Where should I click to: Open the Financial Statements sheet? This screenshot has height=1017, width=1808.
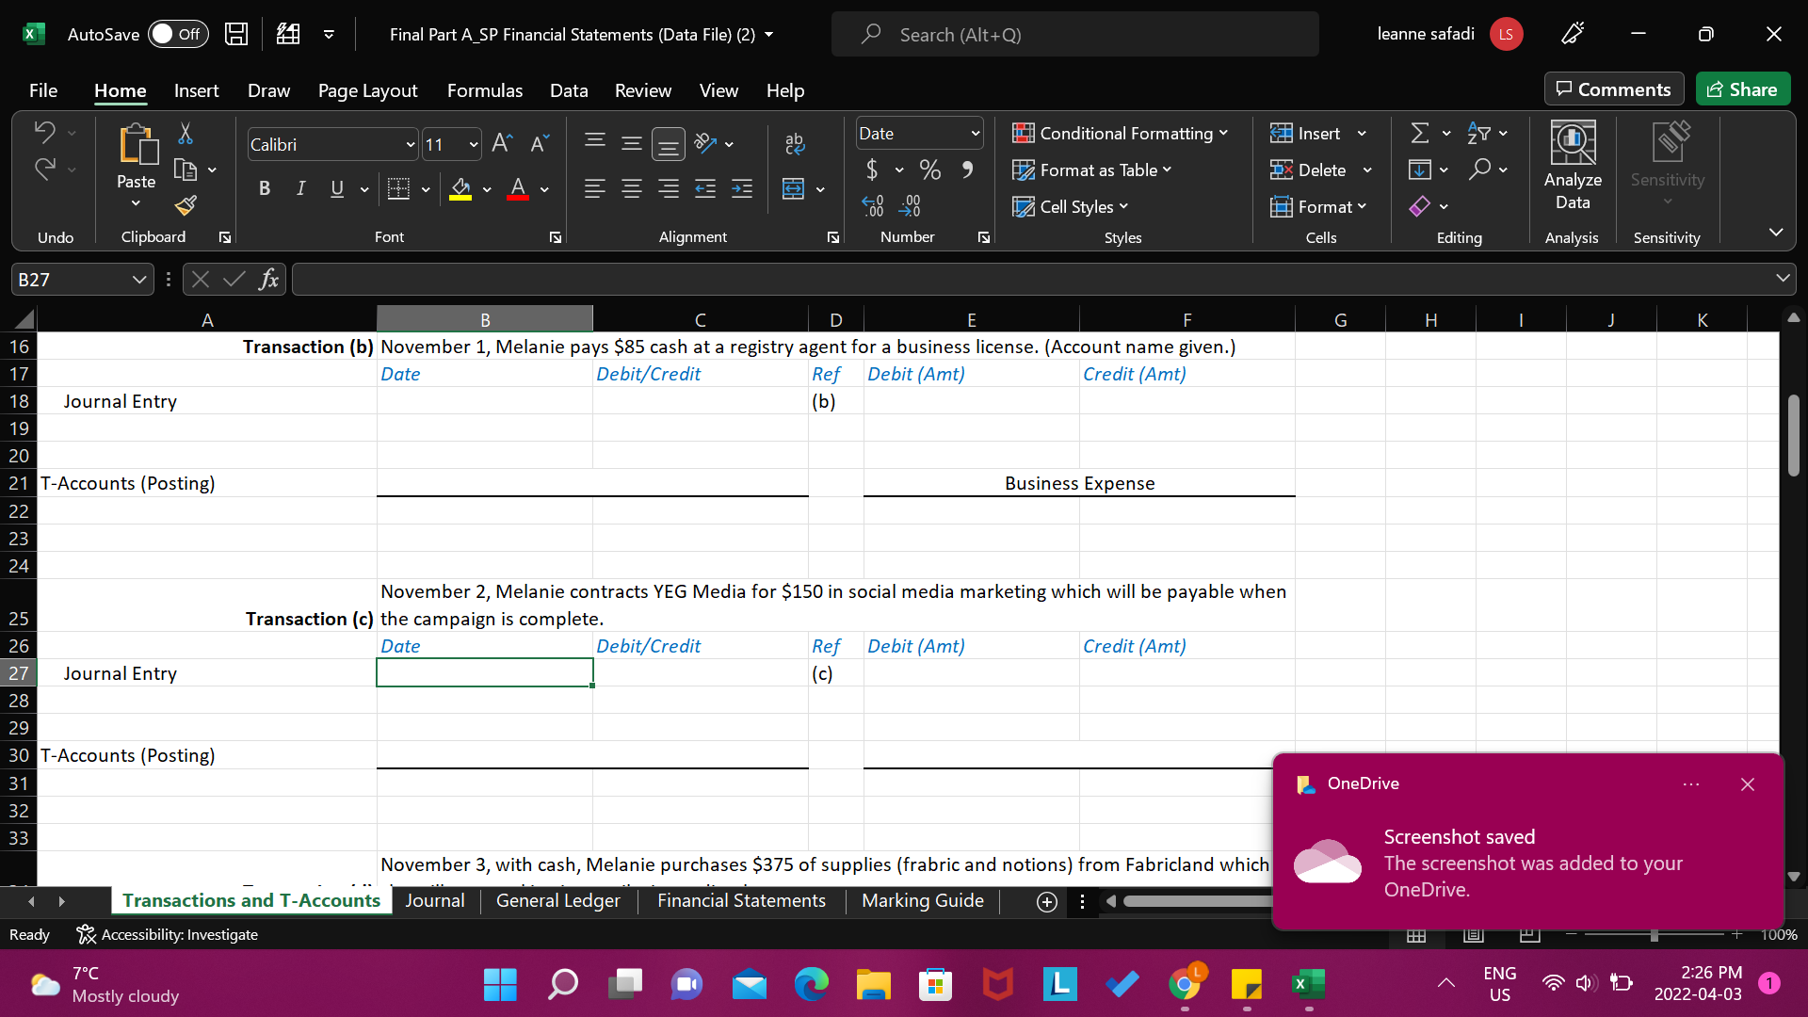pos(741,901)
